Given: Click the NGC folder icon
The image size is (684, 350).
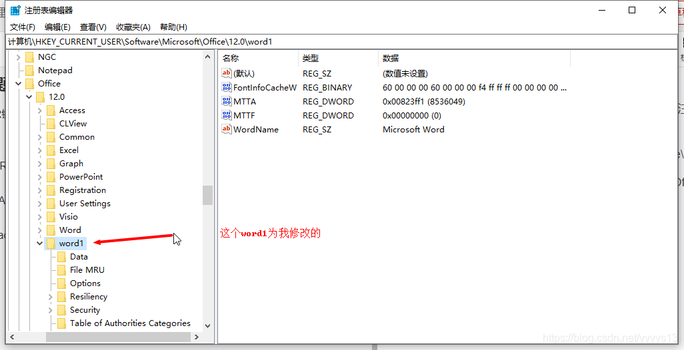Looking at the screenshot, I should pyautogui.click(x=29, y=57).
